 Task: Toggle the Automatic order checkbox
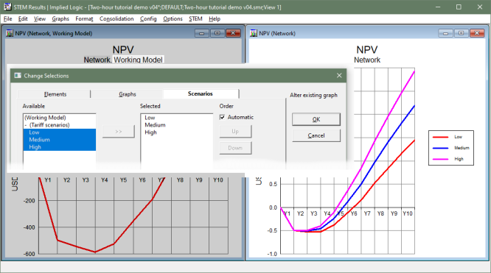222,117
